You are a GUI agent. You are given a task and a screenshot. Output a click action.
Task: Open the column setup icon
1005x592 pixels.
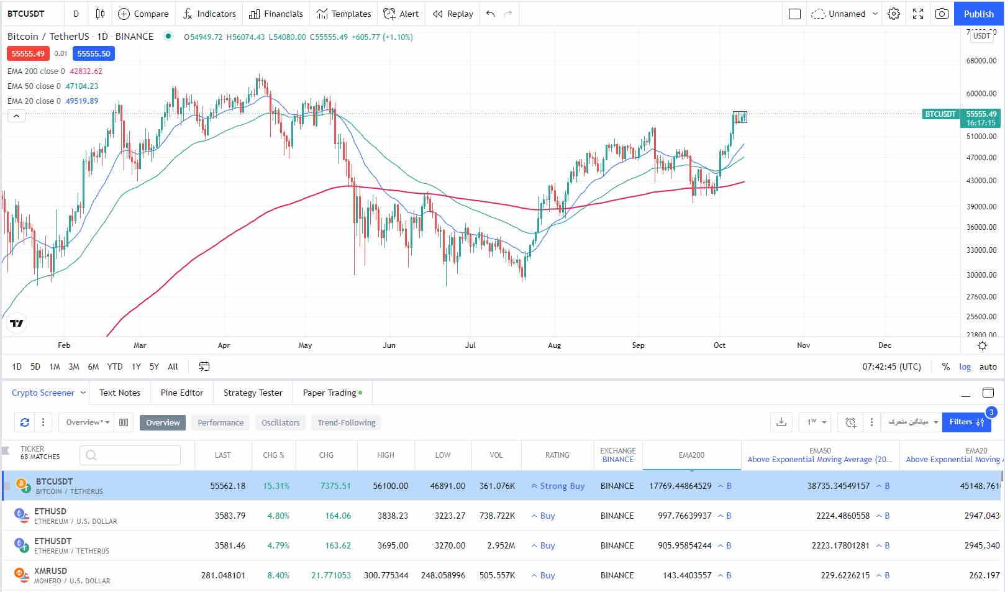pyautogui.click(x=124, y=422)
